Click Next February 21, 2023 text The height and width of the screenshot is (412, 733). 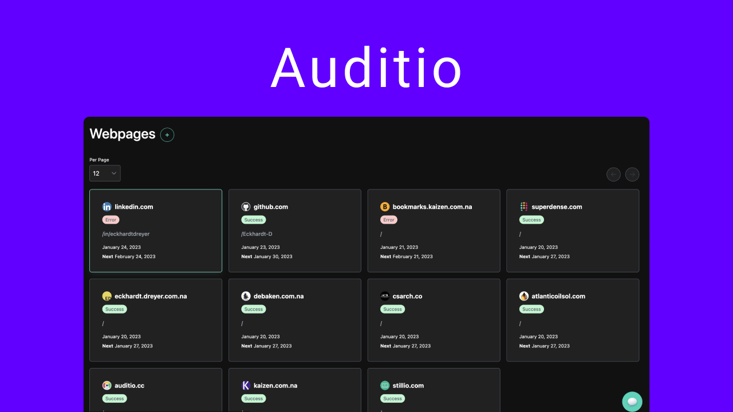pyautogui.click(x=407, y=256)
